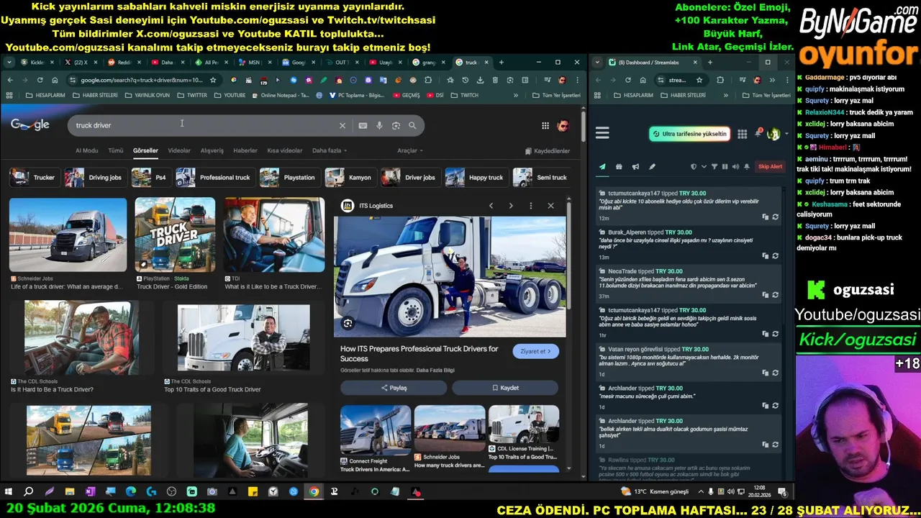Replay alert for tctumutcankaya147 12m tip
Viewport: 921px width, 518px height.
pyautogui.click(x=776, y=217)
